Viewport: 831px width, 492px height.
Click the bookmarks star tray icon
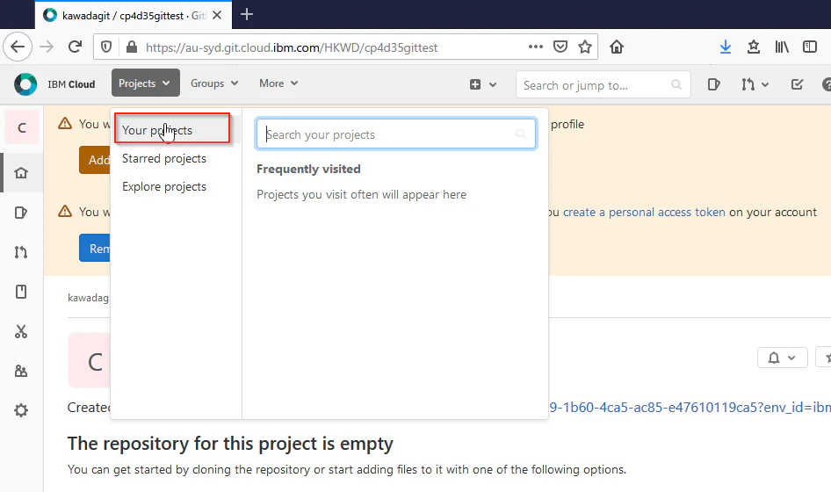pos(753,47)
